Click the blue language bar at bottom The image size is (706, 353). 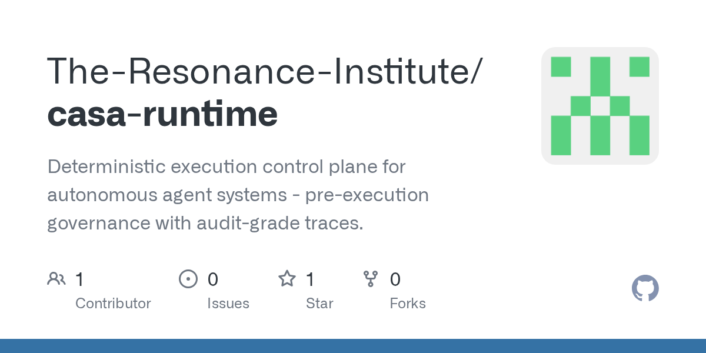tap(353, 346)
